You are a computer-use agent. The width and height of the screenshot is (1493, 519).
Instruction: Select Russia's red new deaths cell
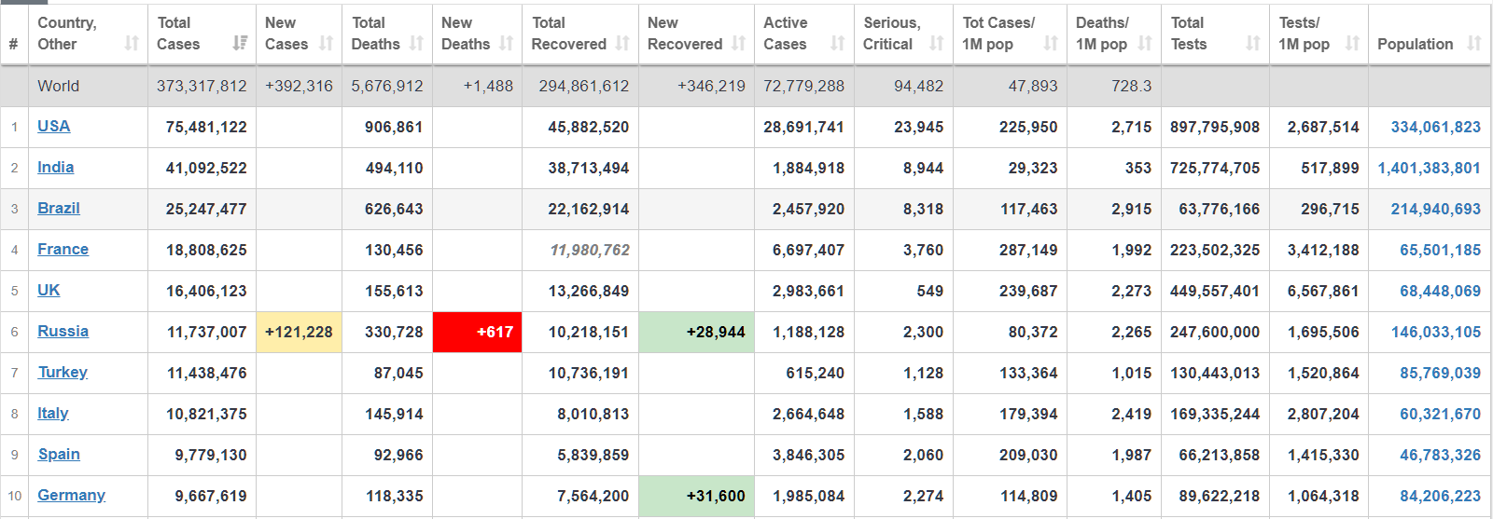point(477,332)
